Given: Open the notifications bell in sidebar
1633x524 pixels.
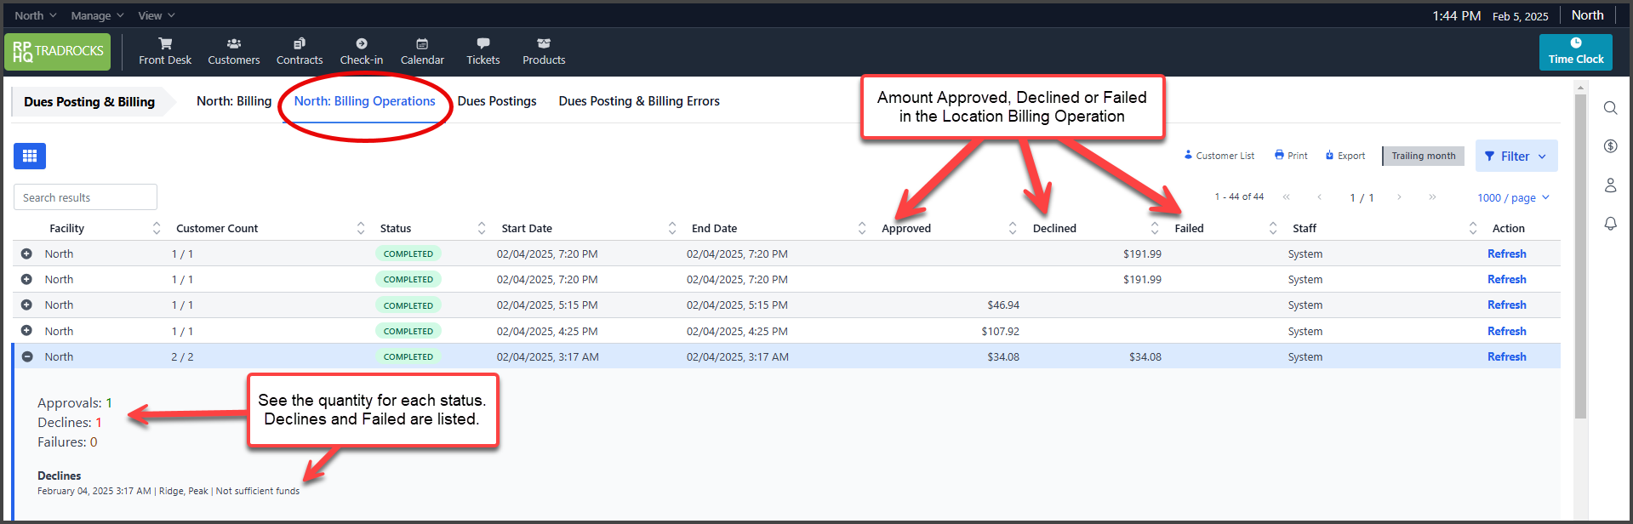Looking at the screenshot, I should point(1610,224).
